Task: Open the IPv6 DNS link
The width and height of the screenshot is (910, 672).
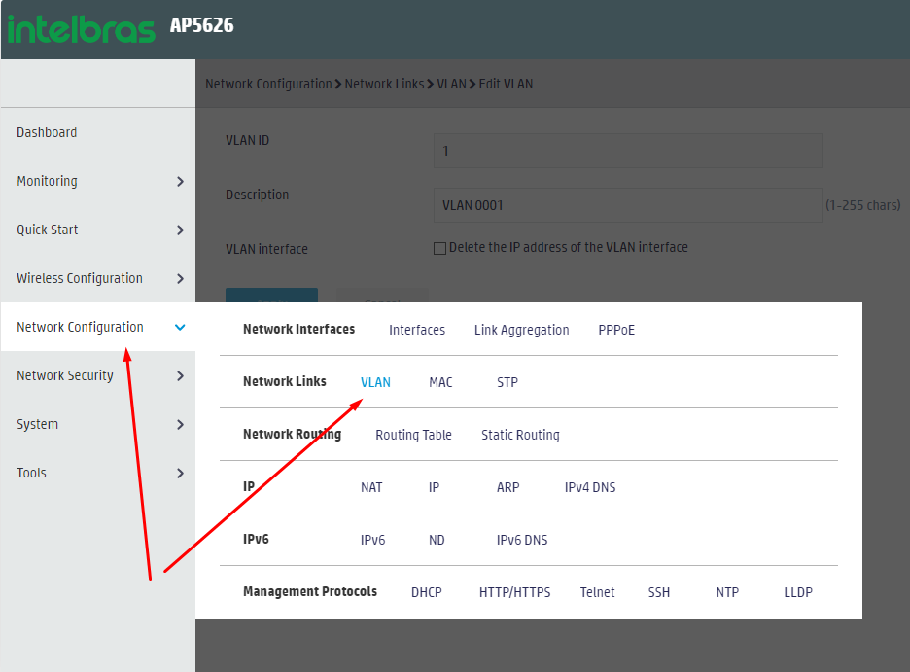Action: [x=522, y=541]
